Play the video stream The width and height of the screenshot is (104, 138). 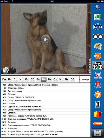point(45,39)
